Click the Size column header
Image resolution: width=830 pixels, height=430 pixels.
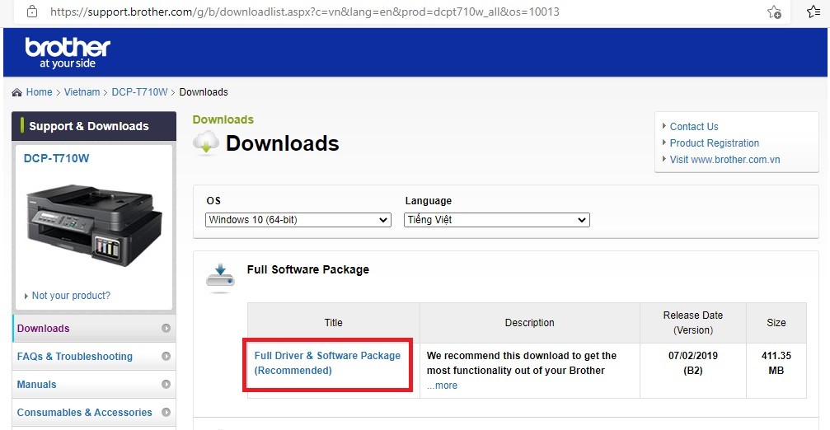(x=776, y=323)
